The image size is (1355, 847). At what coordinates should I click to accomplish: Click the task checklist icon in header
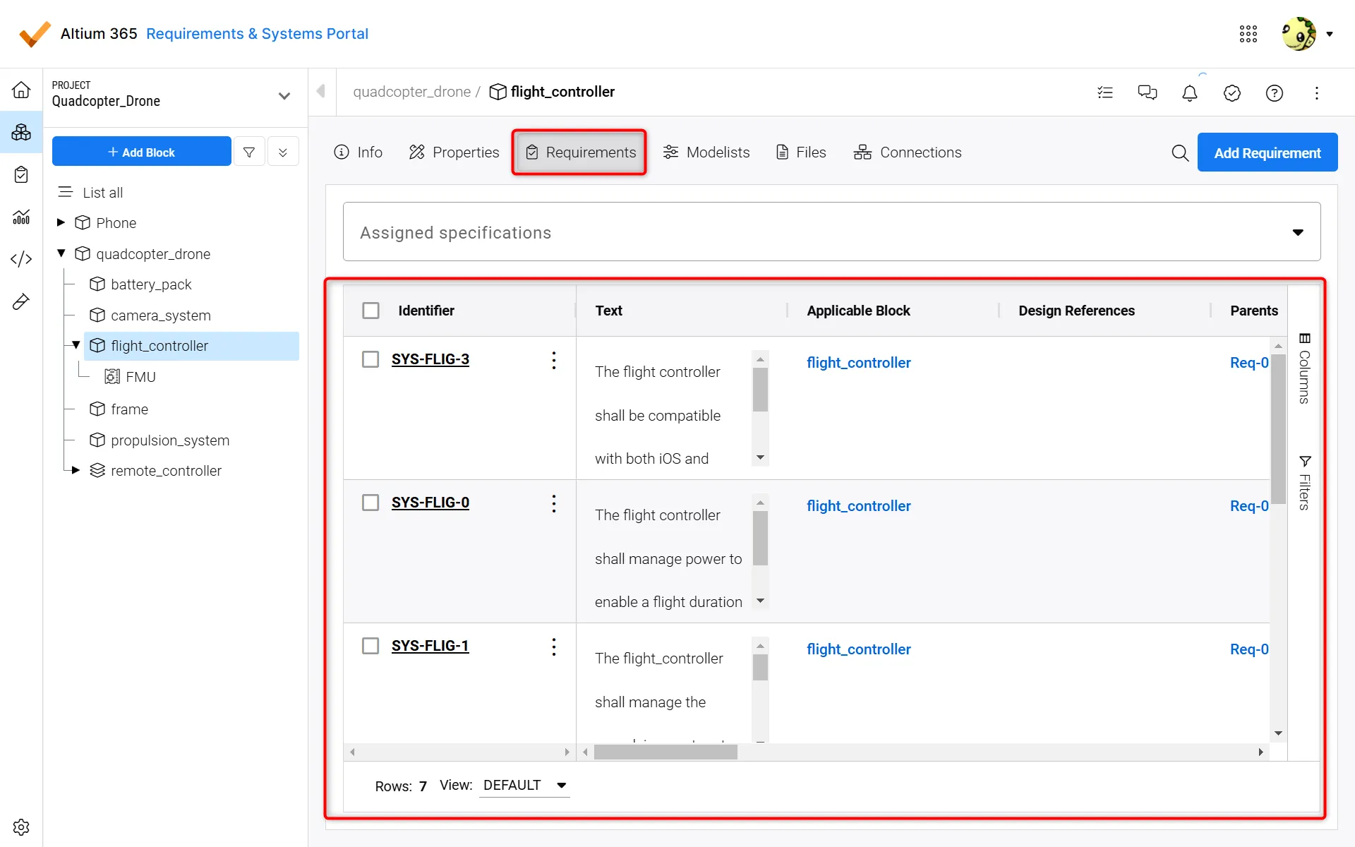[x=1105, y=93]
